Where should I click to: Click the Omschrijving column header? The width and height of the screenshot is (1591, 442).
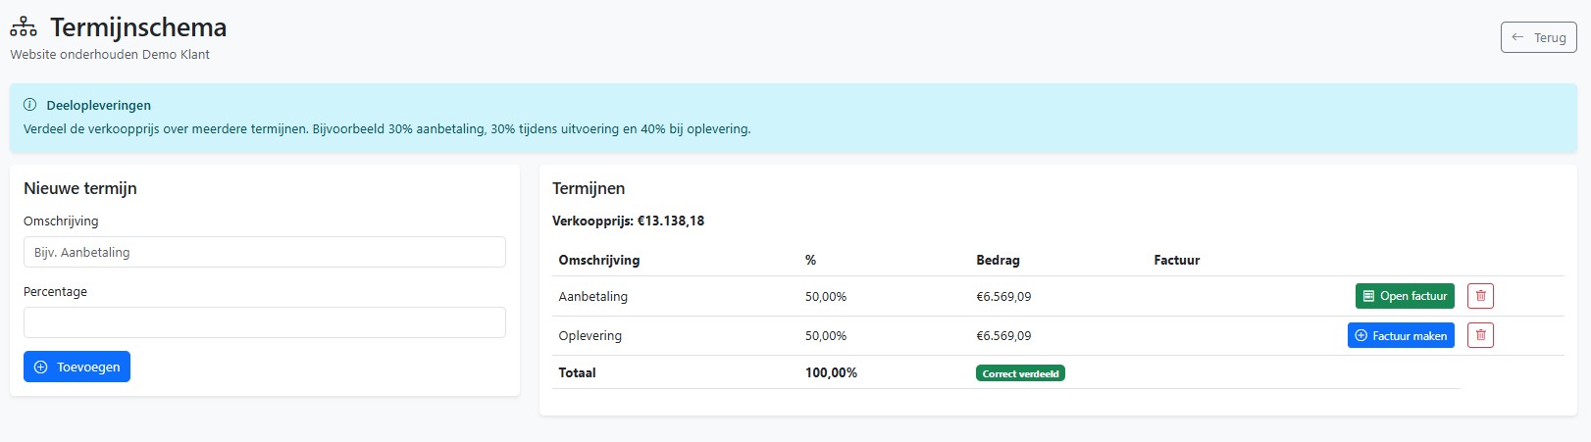[599, 260]
